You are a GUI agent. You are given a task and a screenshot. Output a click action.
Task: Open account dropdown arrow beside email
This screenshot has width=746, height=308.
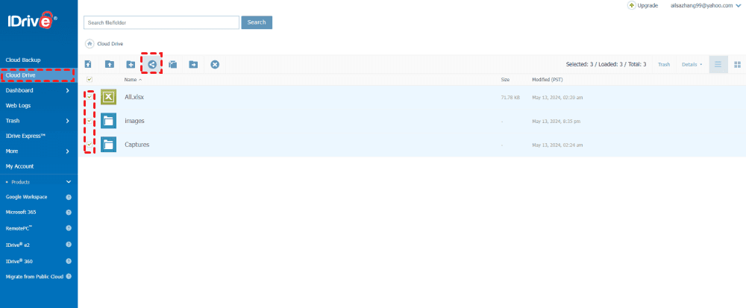[x=738, y=6]
